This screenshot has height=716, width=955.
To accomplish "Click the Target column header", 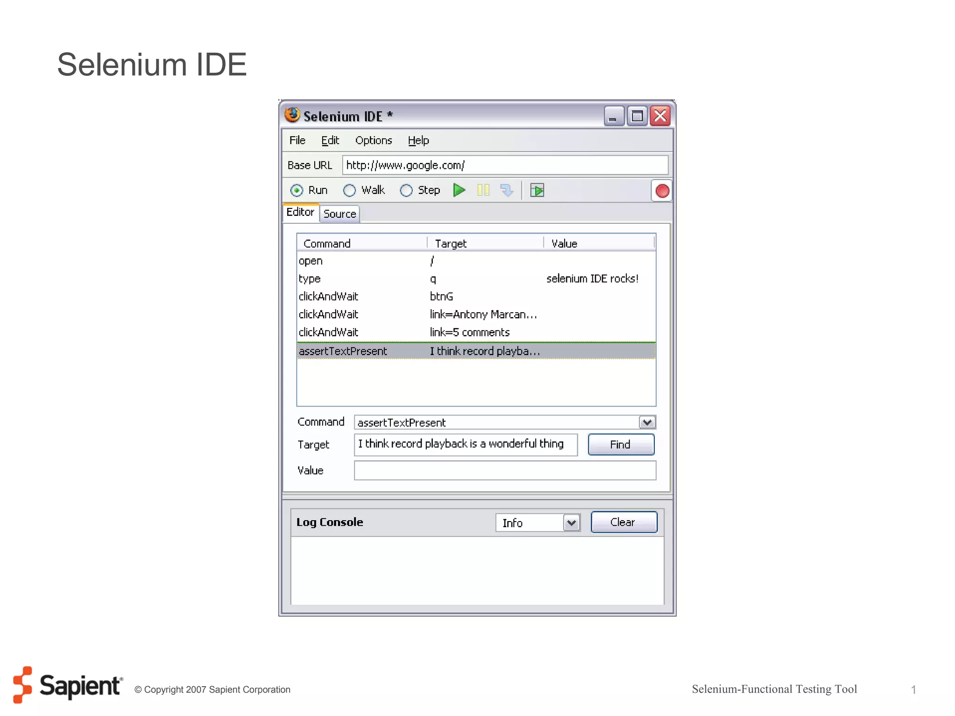I will pyautogui.click(x=485, y=243).
